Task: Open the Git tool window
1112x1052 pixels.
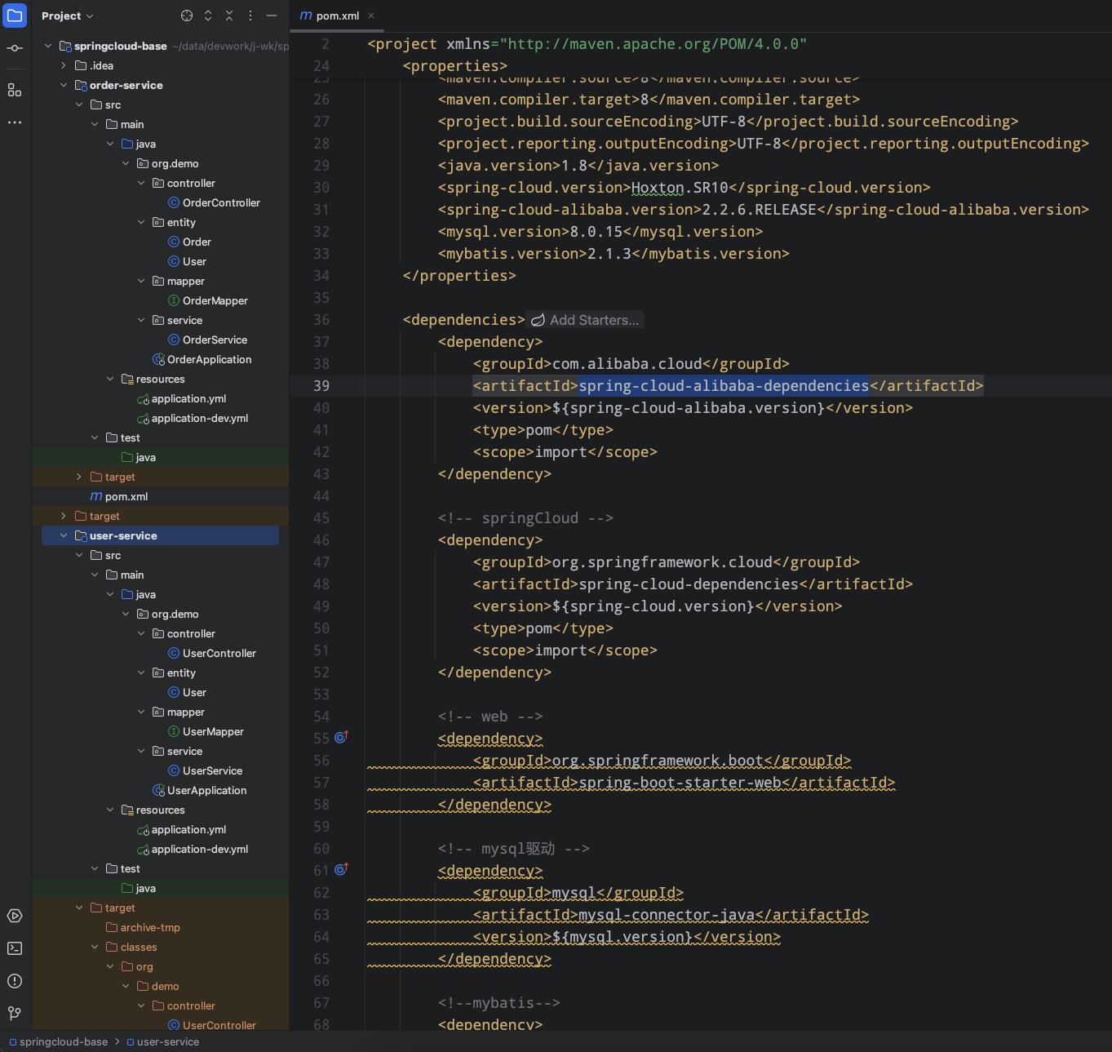Action: [x=15, y=1014]
